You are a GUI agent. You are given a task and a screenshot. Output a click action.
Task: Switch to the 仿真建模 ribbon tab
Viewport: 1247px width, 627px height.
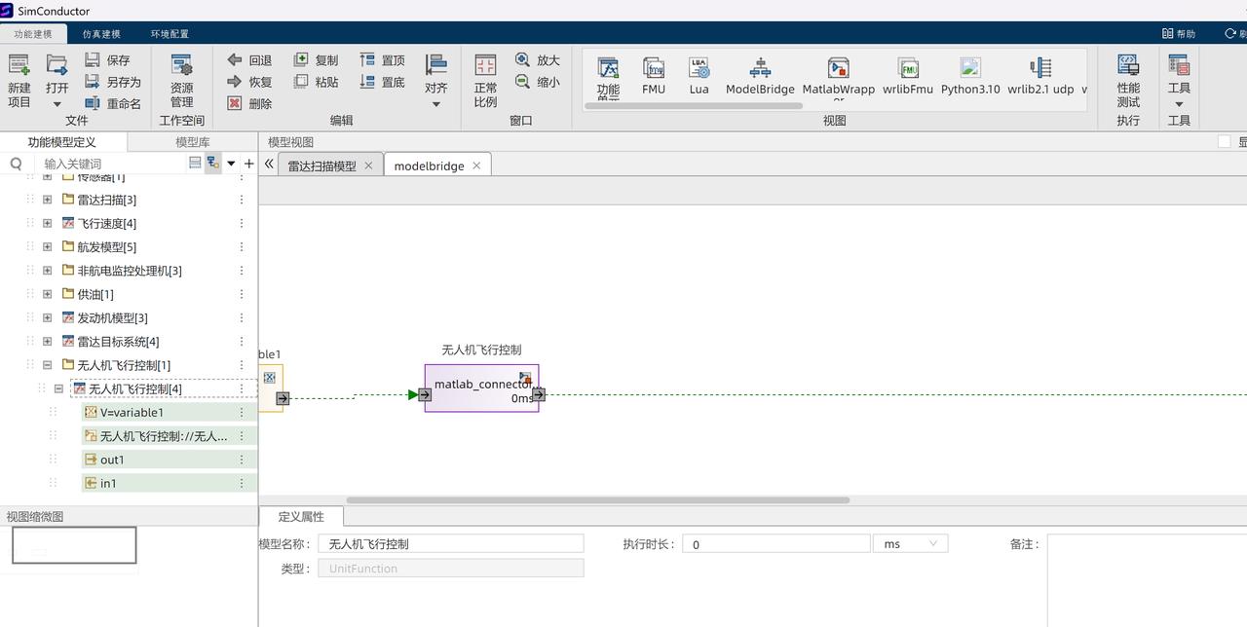[101, 34]
